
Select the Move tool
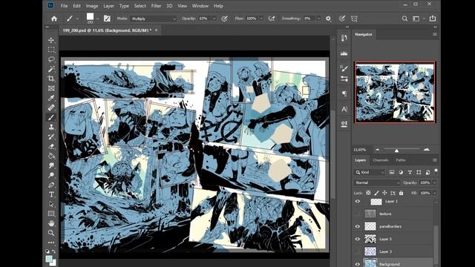51,40
